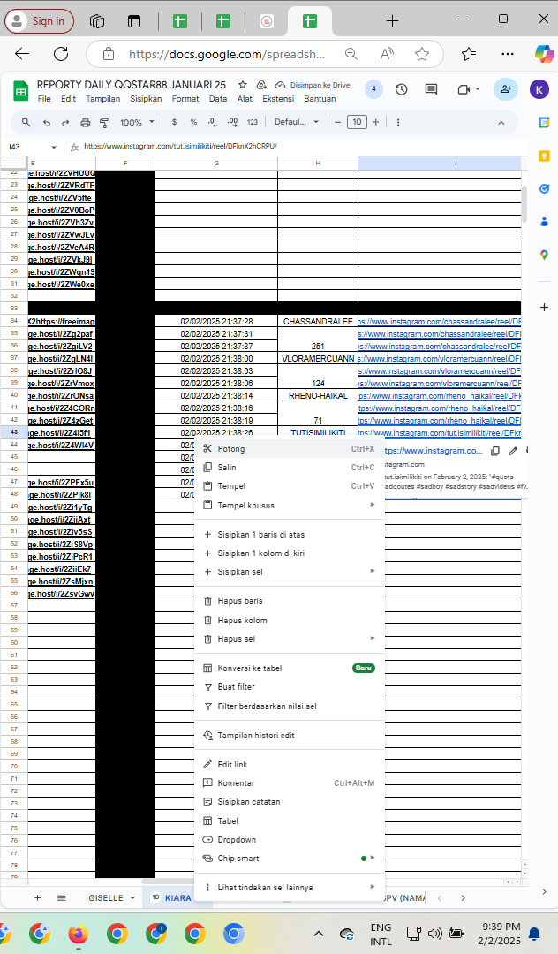
Task: Switch to GISELLE sheet tab
Action: tap(112, 898)
